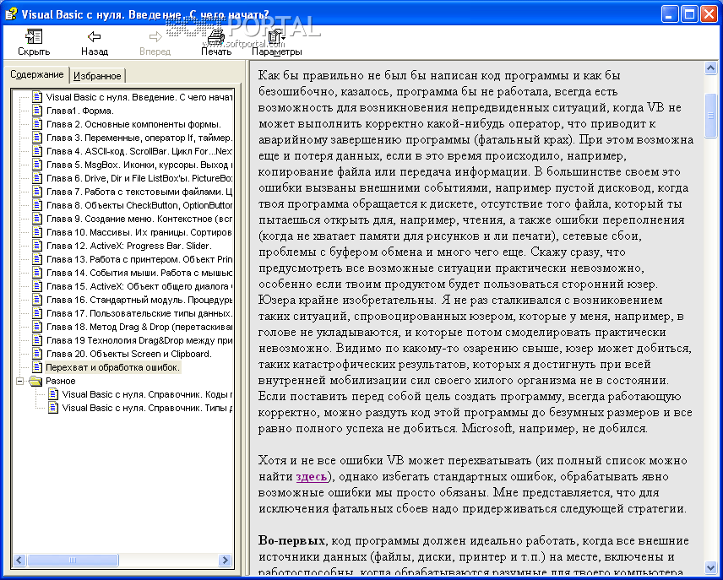Click the article pane's vertical scrollbar thumb
723x580 pixels.
tap(710, 116)
